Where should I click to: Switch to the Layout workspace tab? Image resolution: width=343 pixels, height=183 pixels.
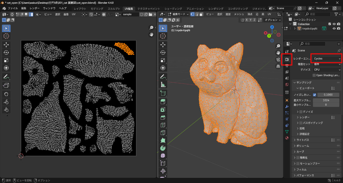tap(80, 9)
